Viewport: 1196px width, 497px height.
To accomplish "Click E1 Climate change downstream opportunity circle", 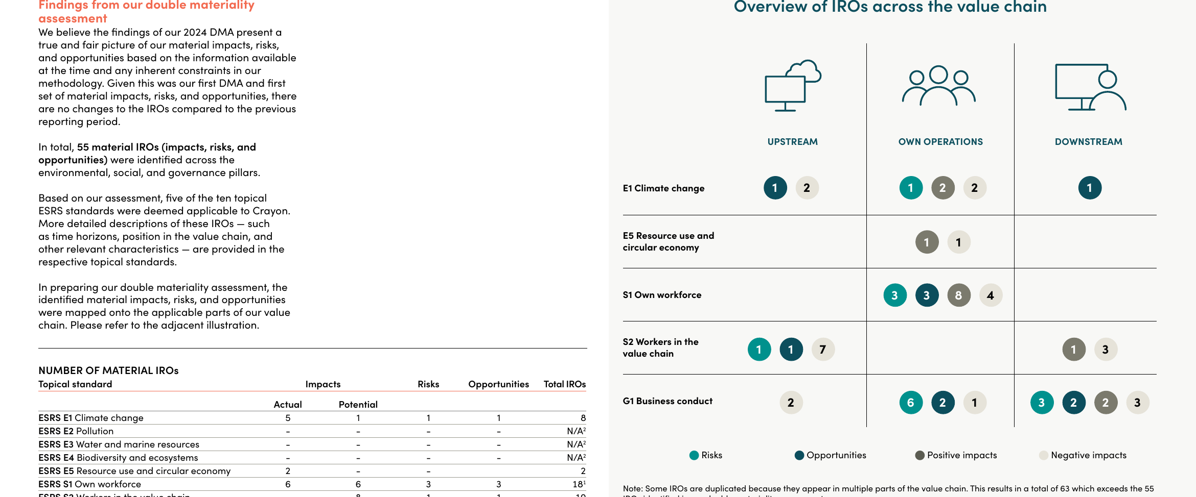I will point(1090,188).
